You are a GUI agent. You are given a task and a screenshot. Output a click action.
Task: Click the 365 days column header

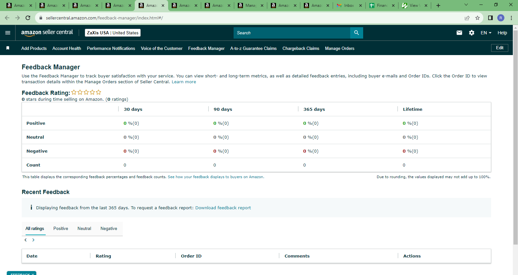pos(314,109)
